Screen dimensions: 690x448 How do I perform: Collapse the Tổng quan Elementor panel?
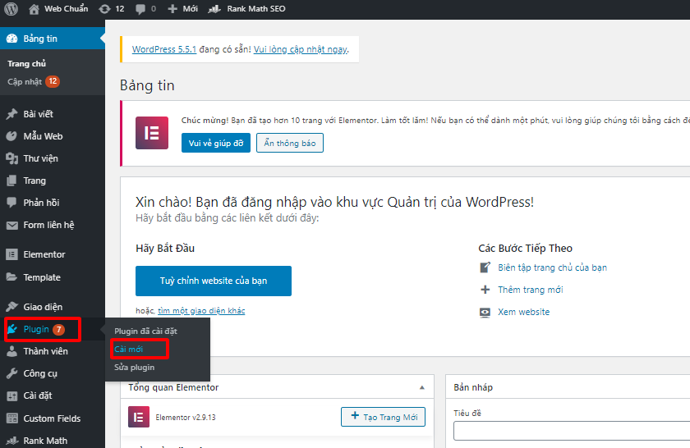coord(421,387)
